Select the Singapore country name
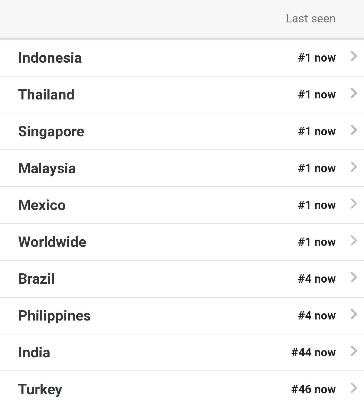Screen dimensions: 364x404 click(51, 132)
